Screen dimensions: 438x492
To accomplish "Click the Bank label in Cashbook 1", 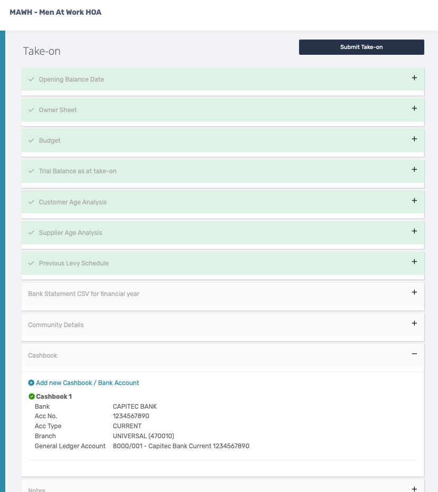I will pyautogui.click(x=42, y=406).
